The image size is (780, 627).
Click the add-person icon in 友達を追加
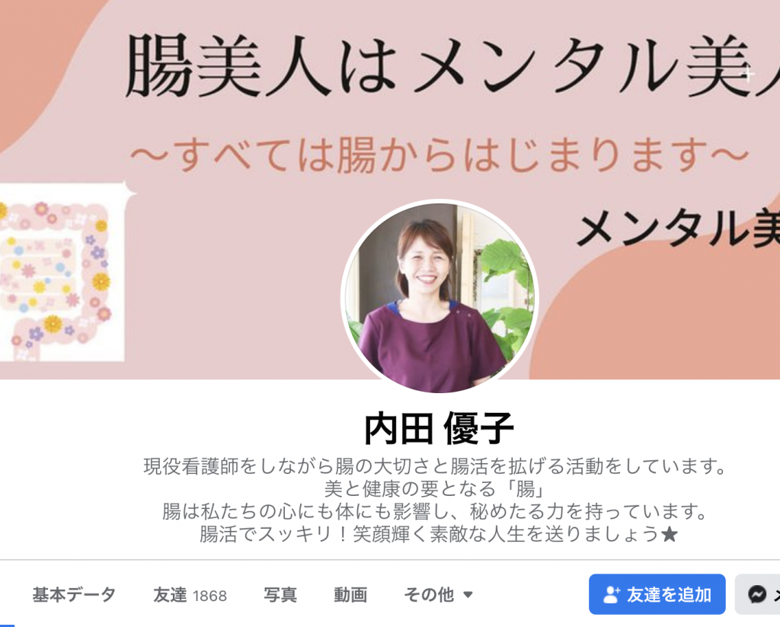coord(612,594)
